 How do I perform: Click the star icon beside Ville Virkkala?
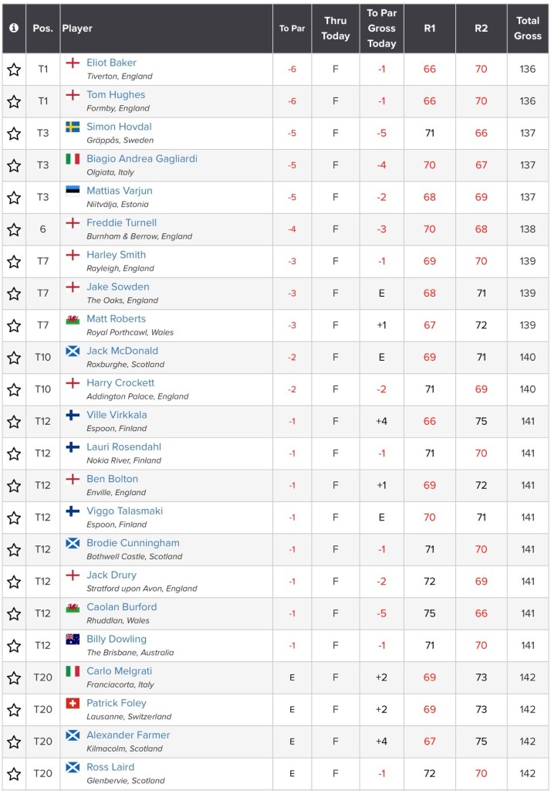[14, 422]
